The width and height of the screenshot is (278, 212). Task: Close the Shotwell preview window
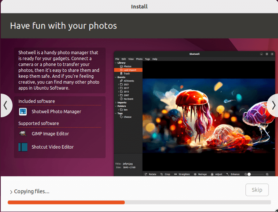(x=272, y=54)
